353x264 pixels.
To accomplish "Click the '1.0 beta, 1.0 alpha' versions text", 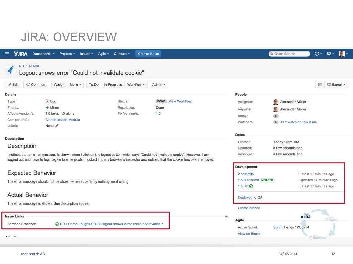I will (x=60, y=113).
